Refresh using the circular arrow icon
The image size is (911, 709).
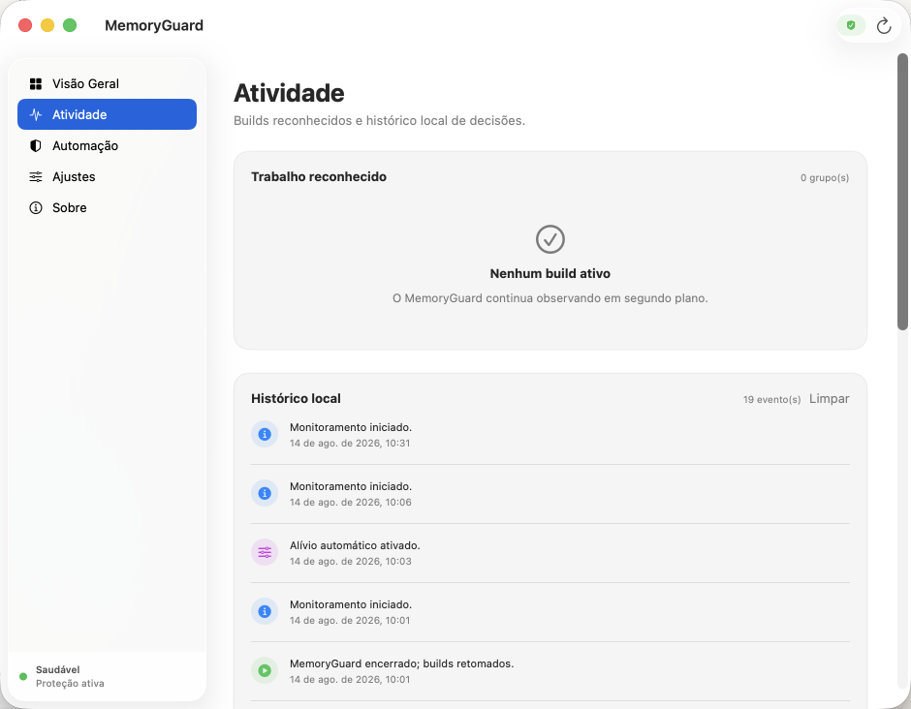(884, 25)
